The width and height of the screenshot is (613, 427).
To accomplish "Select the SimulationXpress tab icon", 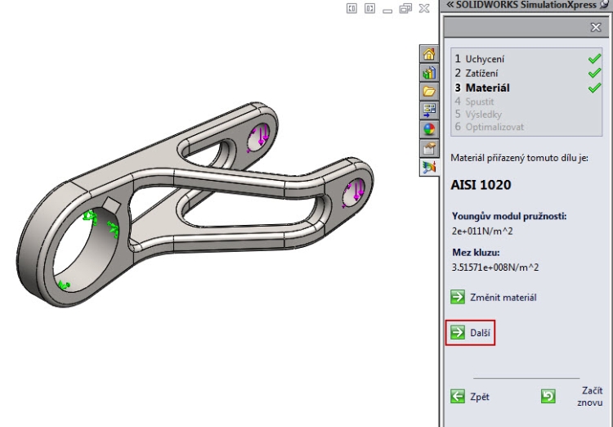I will 429,167.
